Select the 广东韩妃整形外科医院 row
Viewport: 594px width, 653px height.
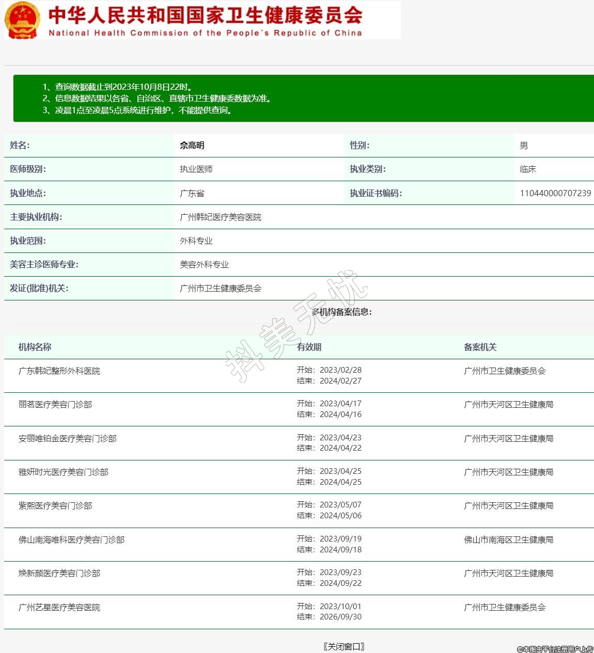pos(59,371)
